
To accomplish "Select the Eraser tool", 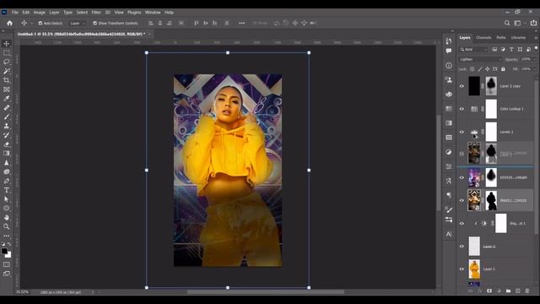I will [7, 144].
